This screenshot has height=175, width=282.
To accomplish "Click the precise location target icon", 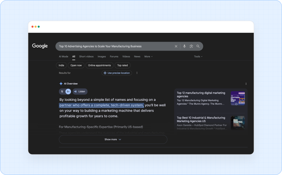I will pyautogui.click(x=105, y=73).
